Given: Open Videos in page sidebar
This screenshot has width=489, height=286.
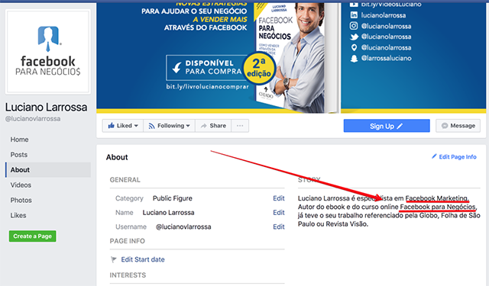Looking at the screenshot, I should pos(21,185).
